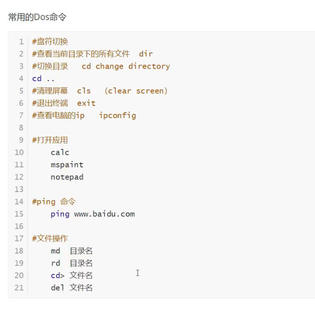Click the ipconfig command text
The width and height of the screenshot is (315, 320).
coord(118,115)
